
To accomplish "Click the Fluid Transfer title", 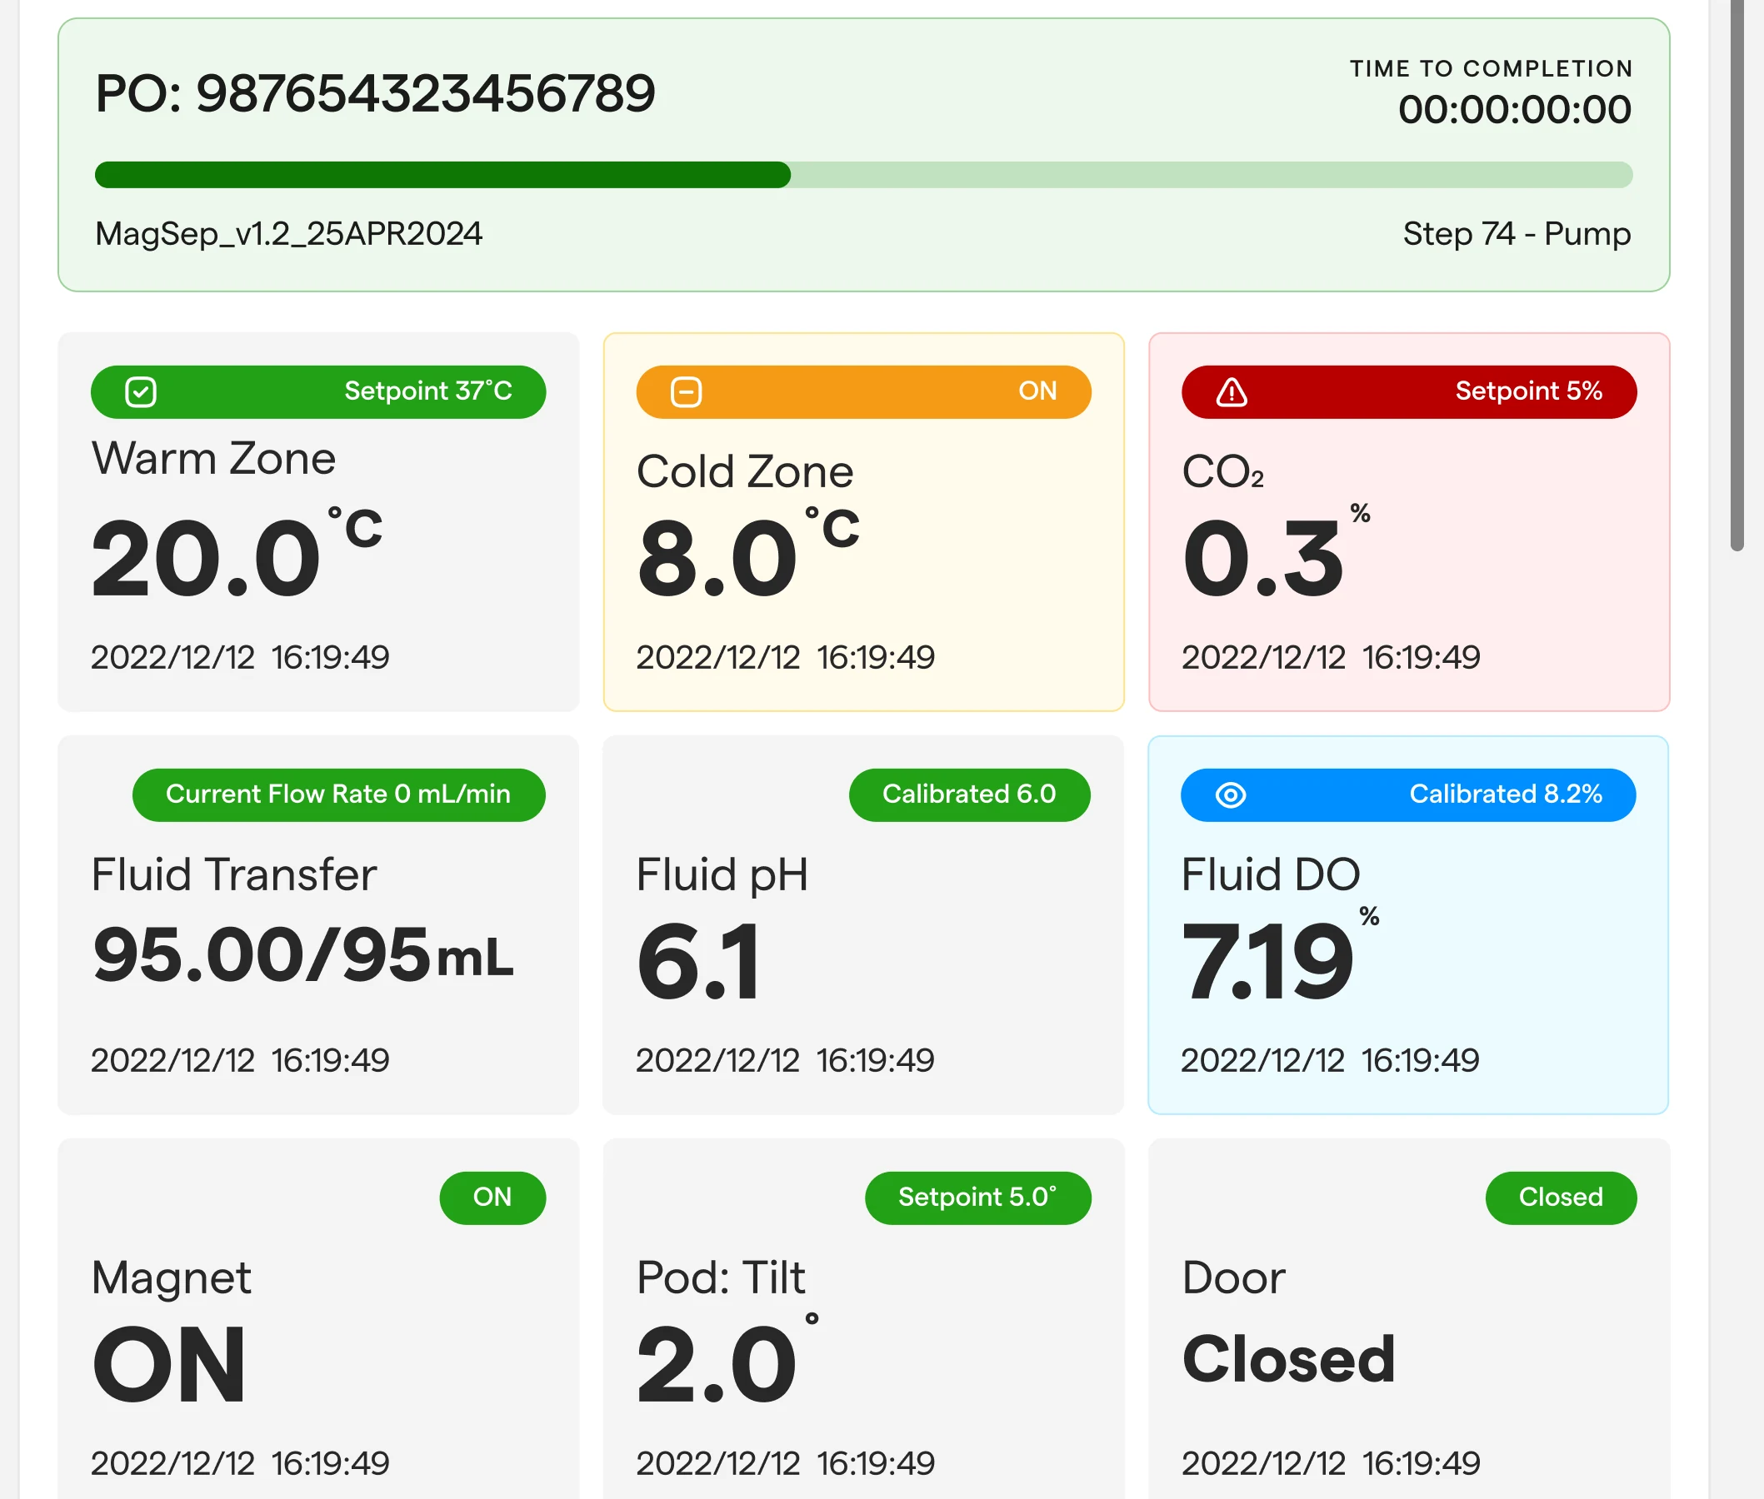I will (234, 874).
